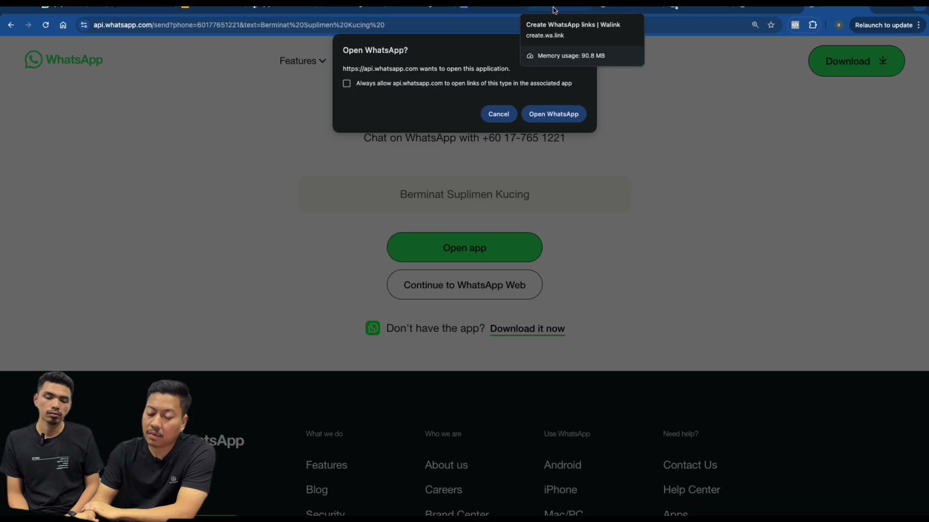This screenshot has height=522, width=929.
Task: Open Chrome three-dot menu
Action: click(x=918, y=25)
